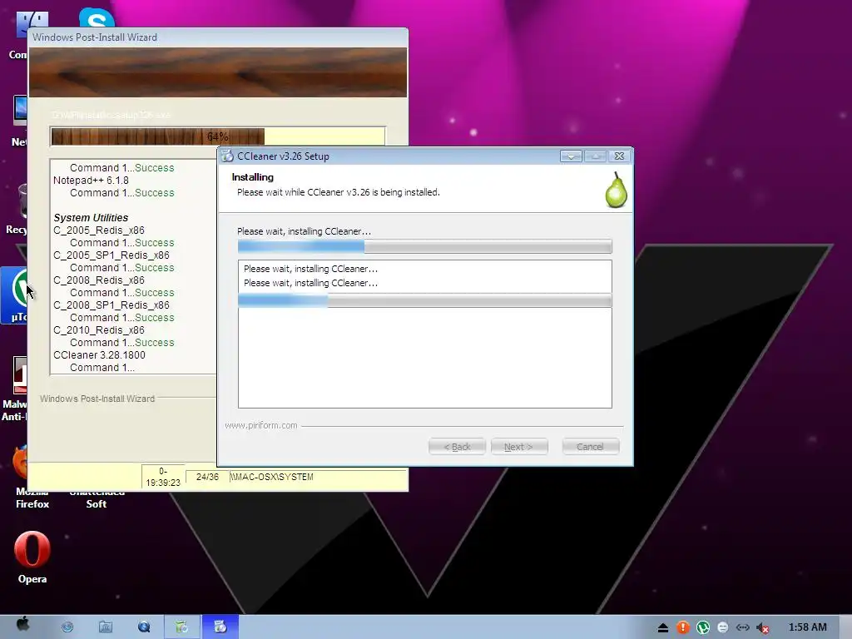Close the CCleaner Setup window
852x639 pixels.
click(619, 156)
